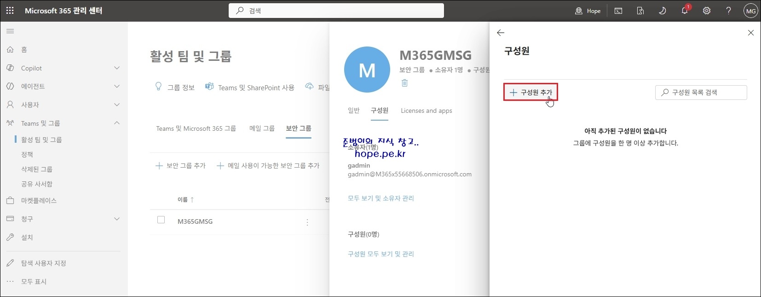Click the Copilot sidebar icon

click(10, 68)
